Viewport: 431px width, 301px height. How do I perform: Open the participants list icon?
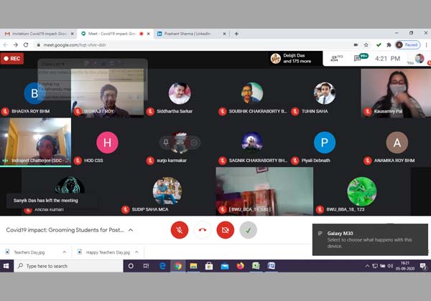(x=335, y=59)
